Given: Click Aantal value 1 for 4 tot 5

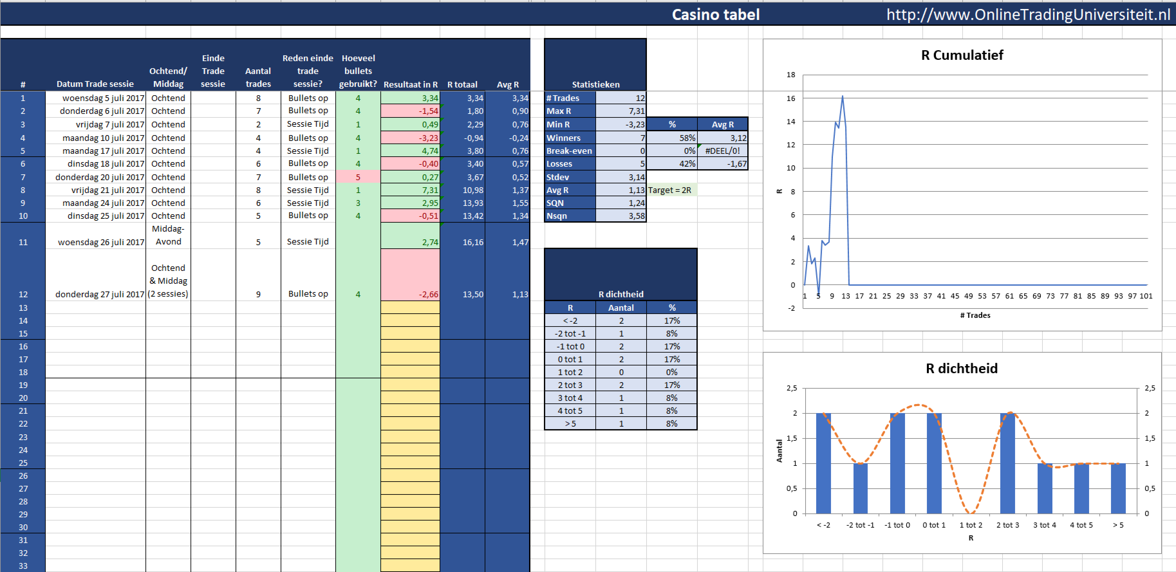Looking at the screenshot, I should point(621,411).
